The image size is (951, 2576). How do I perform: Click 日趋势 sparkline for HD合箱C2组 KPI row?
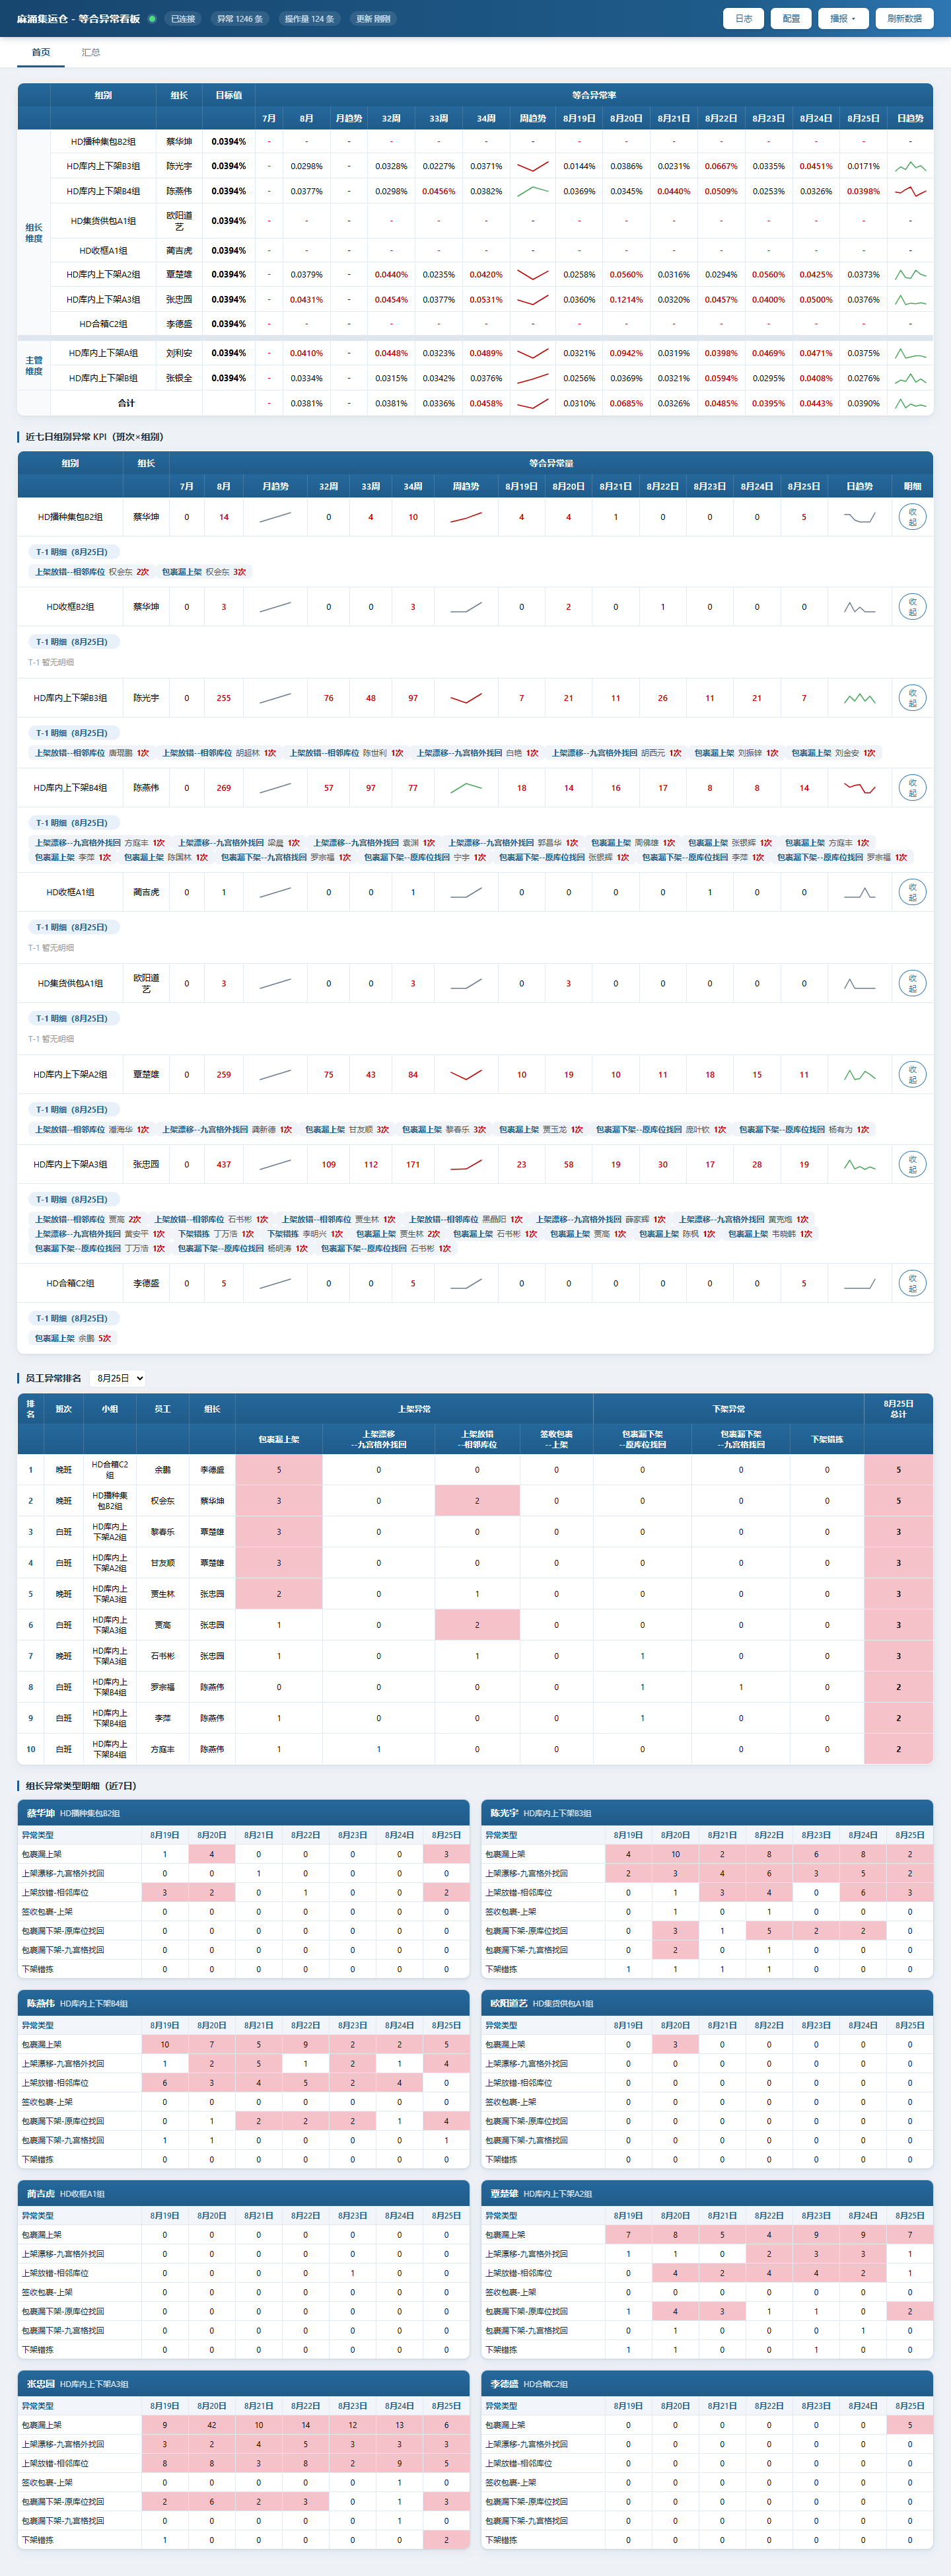859,1283
